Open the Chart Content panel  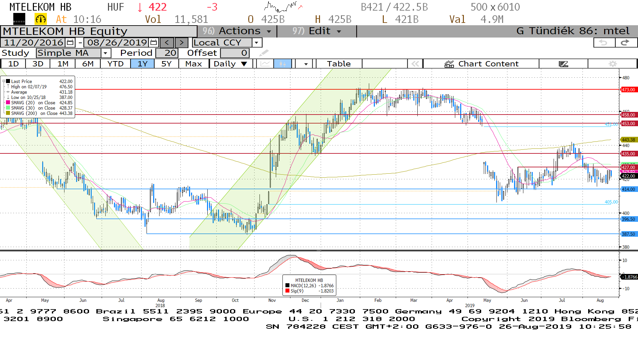481,64
